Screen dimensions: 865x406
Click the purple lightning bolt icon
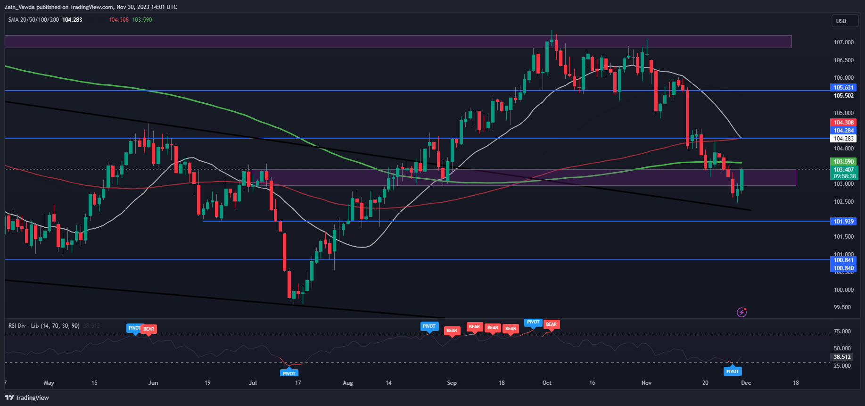point(741,312)
